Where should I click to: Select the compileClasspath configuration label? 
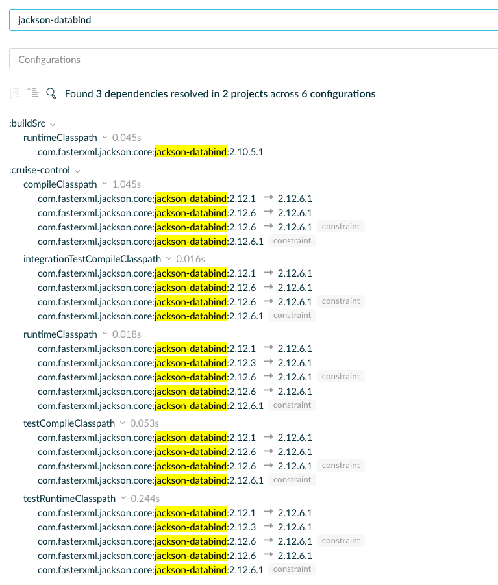pos(60,184)
